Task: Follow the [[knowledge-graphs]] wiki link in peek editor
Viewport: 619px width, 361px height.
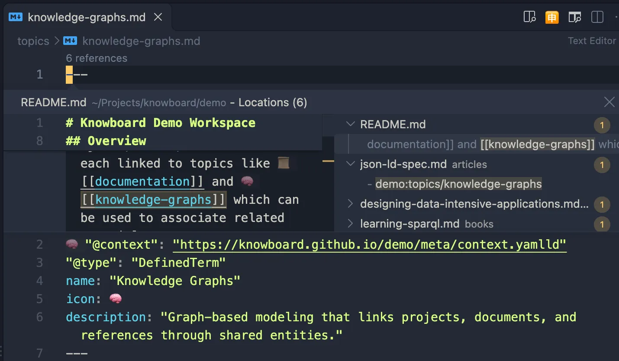Action: [x=153, y=199]
